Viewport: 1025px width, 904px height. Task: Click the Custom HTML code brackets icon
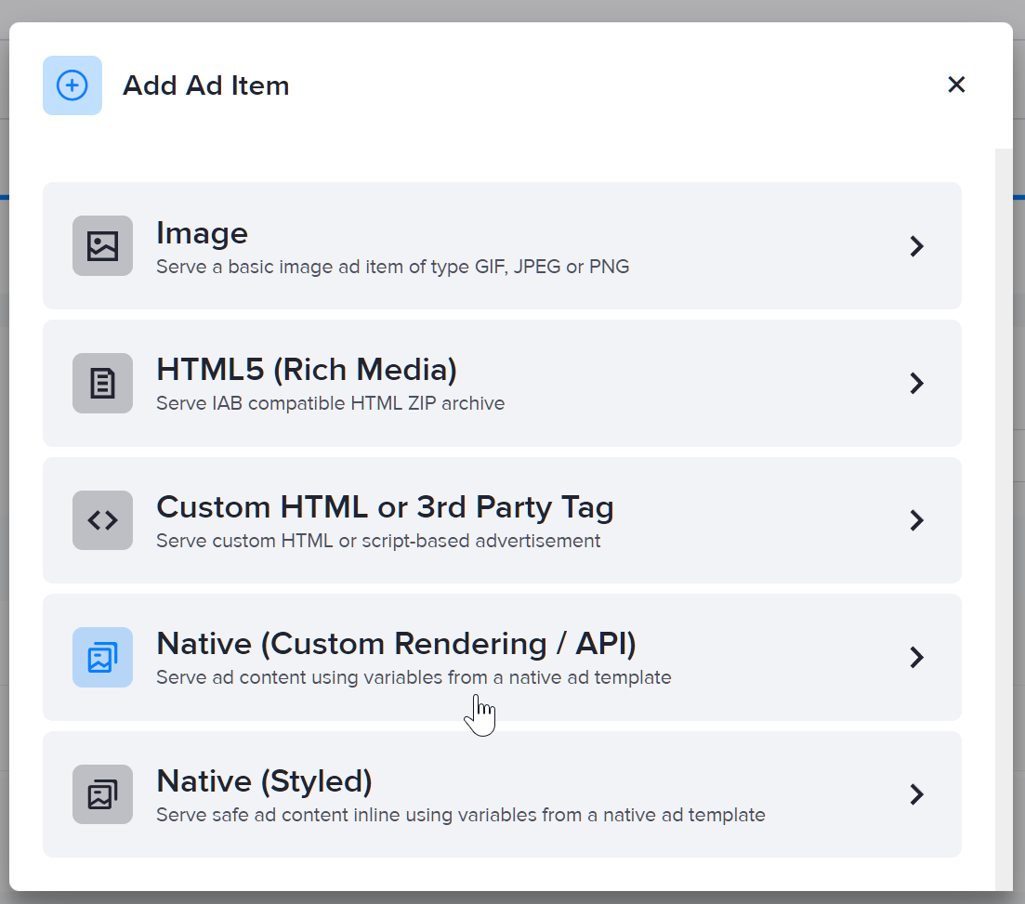[x=102, y=520]
